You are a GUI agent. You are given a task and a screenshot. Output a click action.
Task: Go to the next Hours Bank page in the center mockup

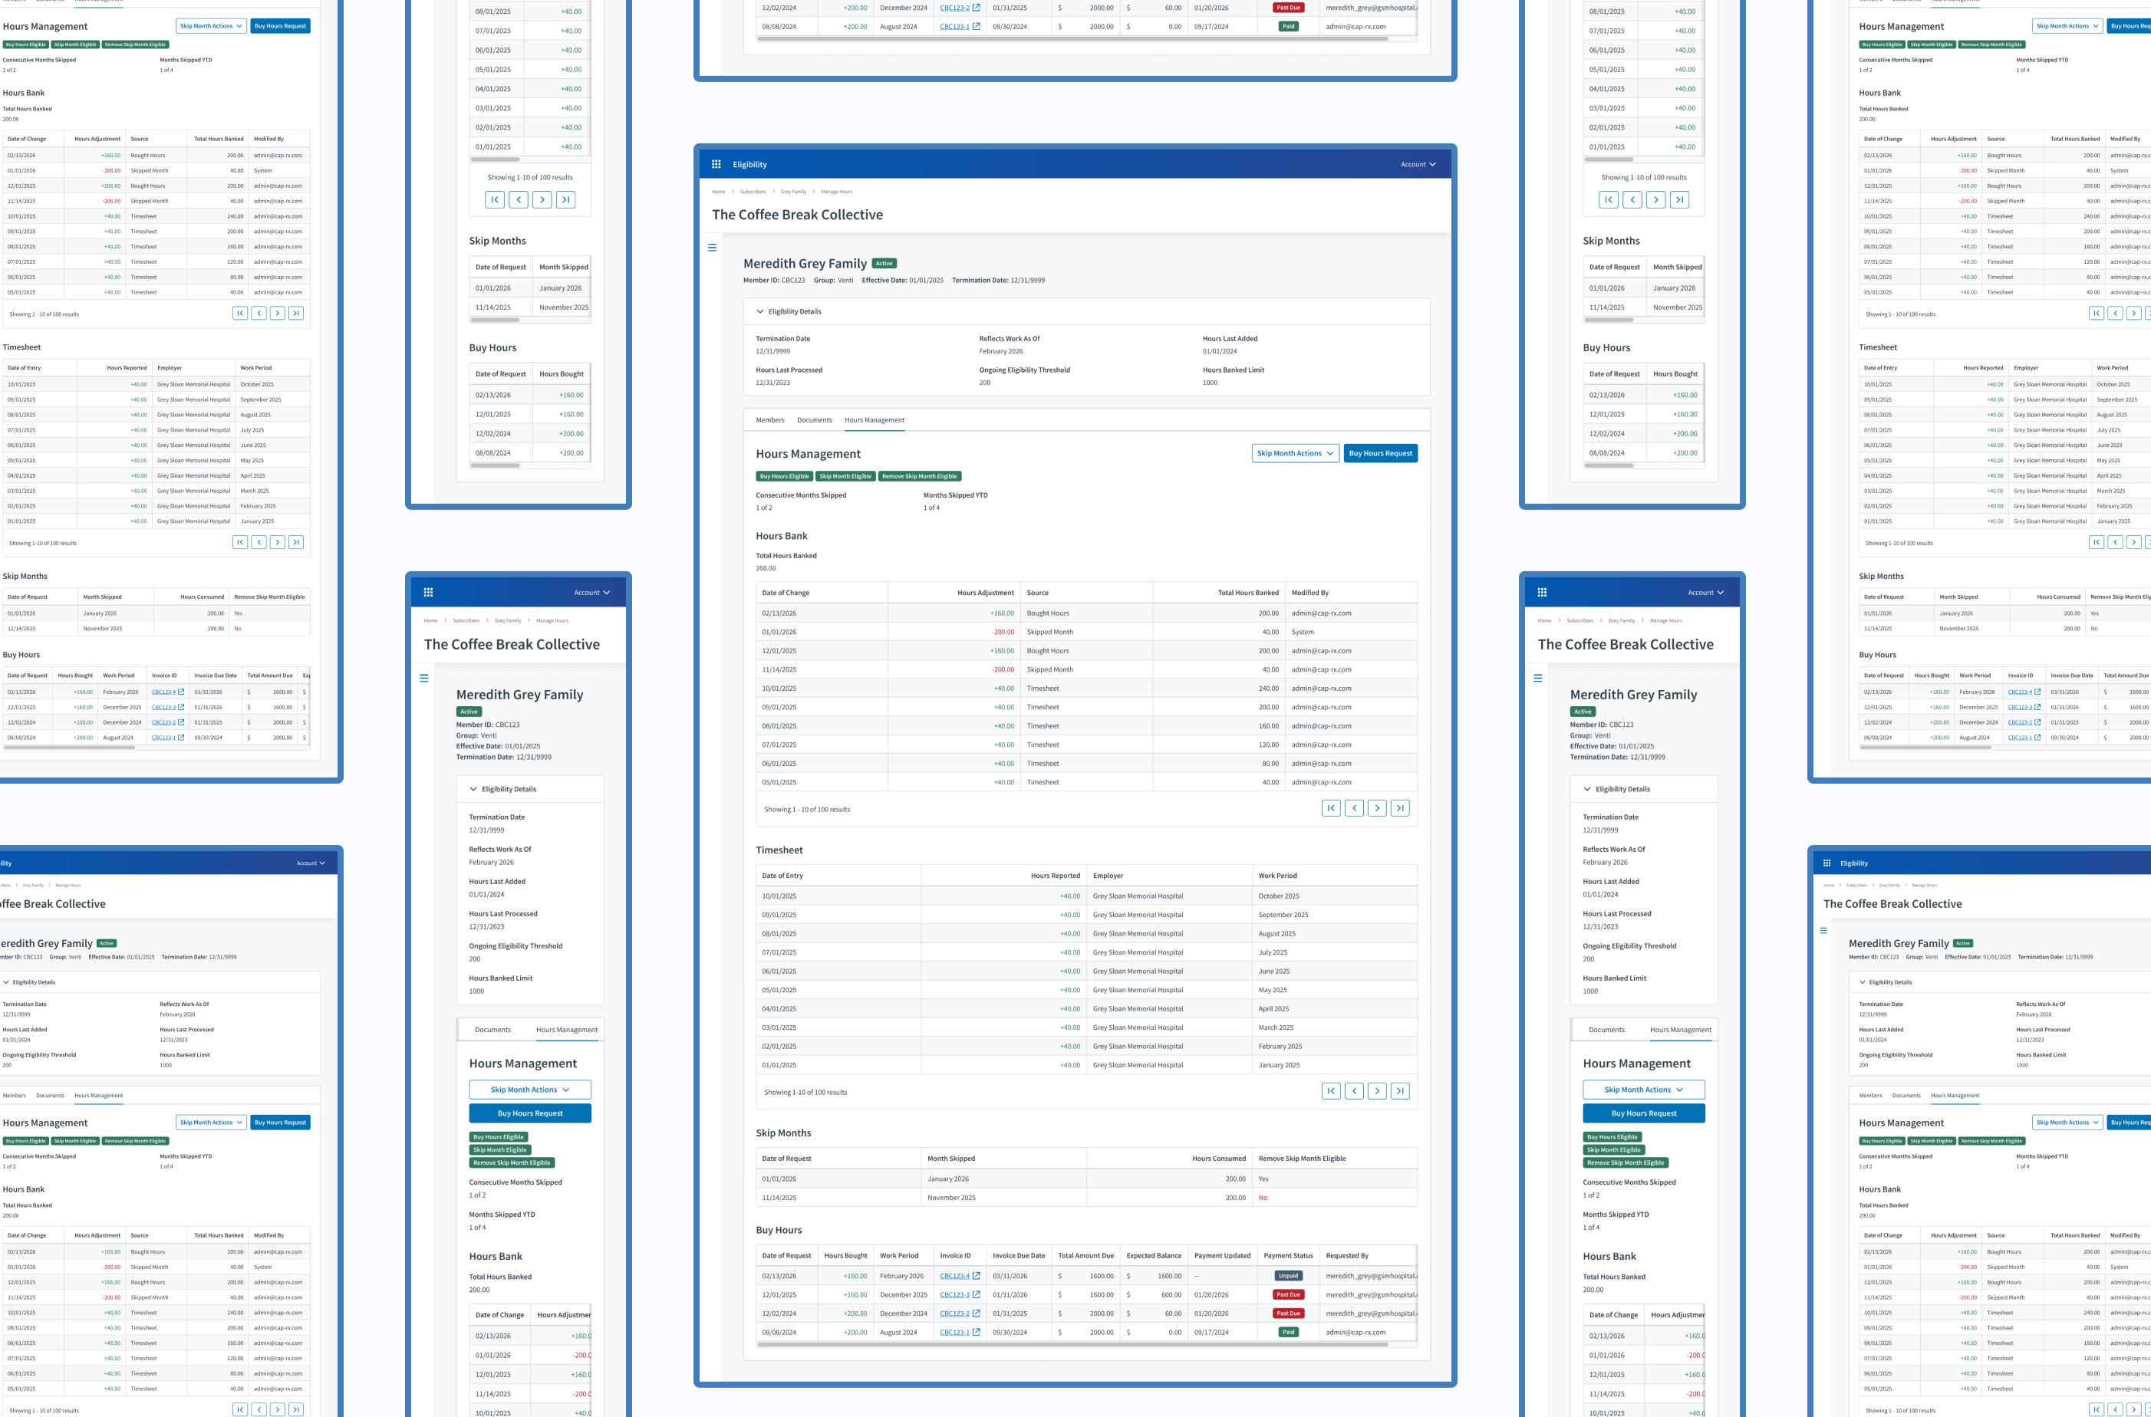click(1377, 809)
